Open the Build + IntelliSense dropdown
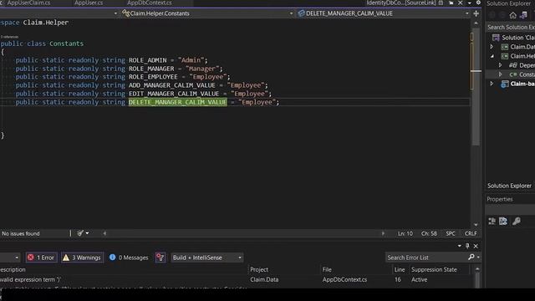 tap(206, 258)
